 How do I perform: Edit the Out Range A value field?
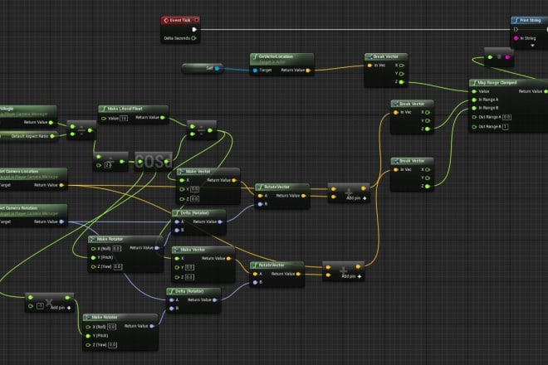point(507,117)
